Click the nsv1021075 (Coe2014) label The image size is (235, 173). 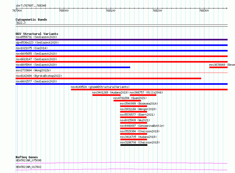(32, 48)
